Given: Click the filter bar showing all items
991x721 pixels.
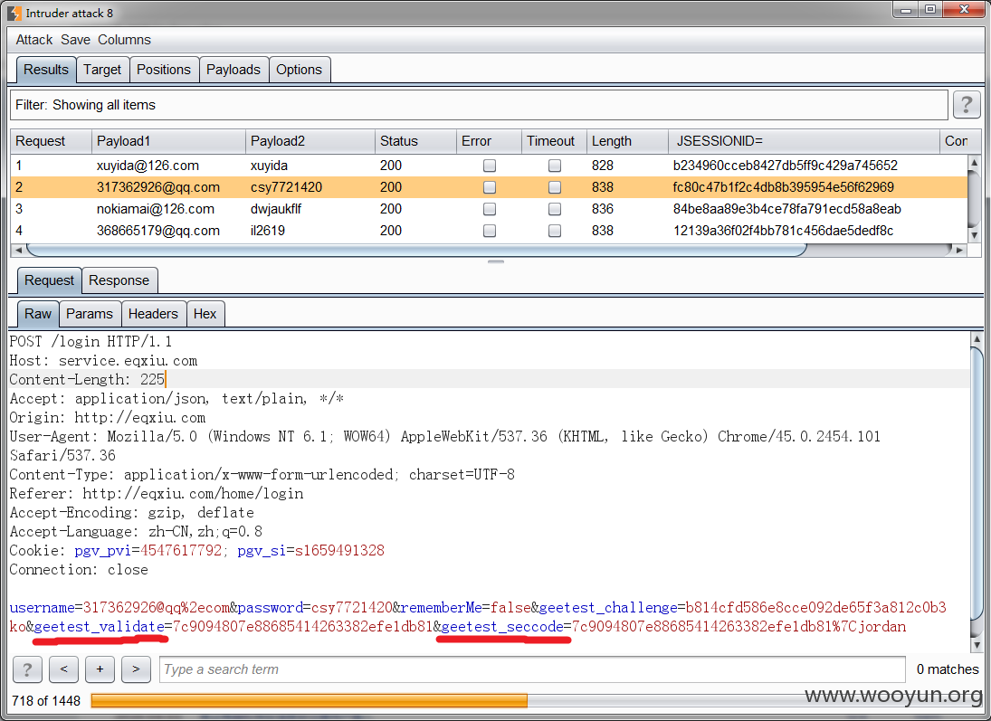Looking at the screenshot, I should pyautogui.click(x=479, y=105).
